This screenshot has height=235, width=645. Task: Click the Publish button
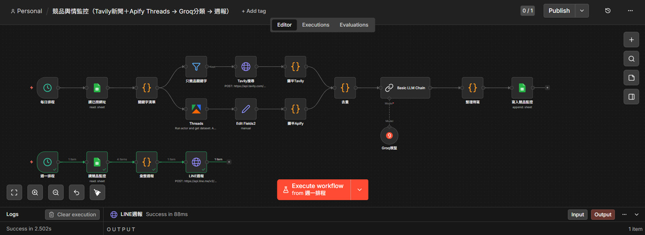click(x=559, y=11)
